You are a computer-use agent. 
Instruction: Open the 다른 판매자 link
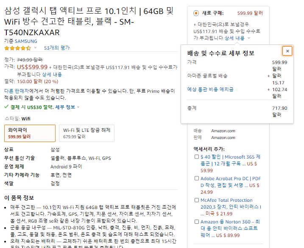pyautogui.click(x=16, y=91)
